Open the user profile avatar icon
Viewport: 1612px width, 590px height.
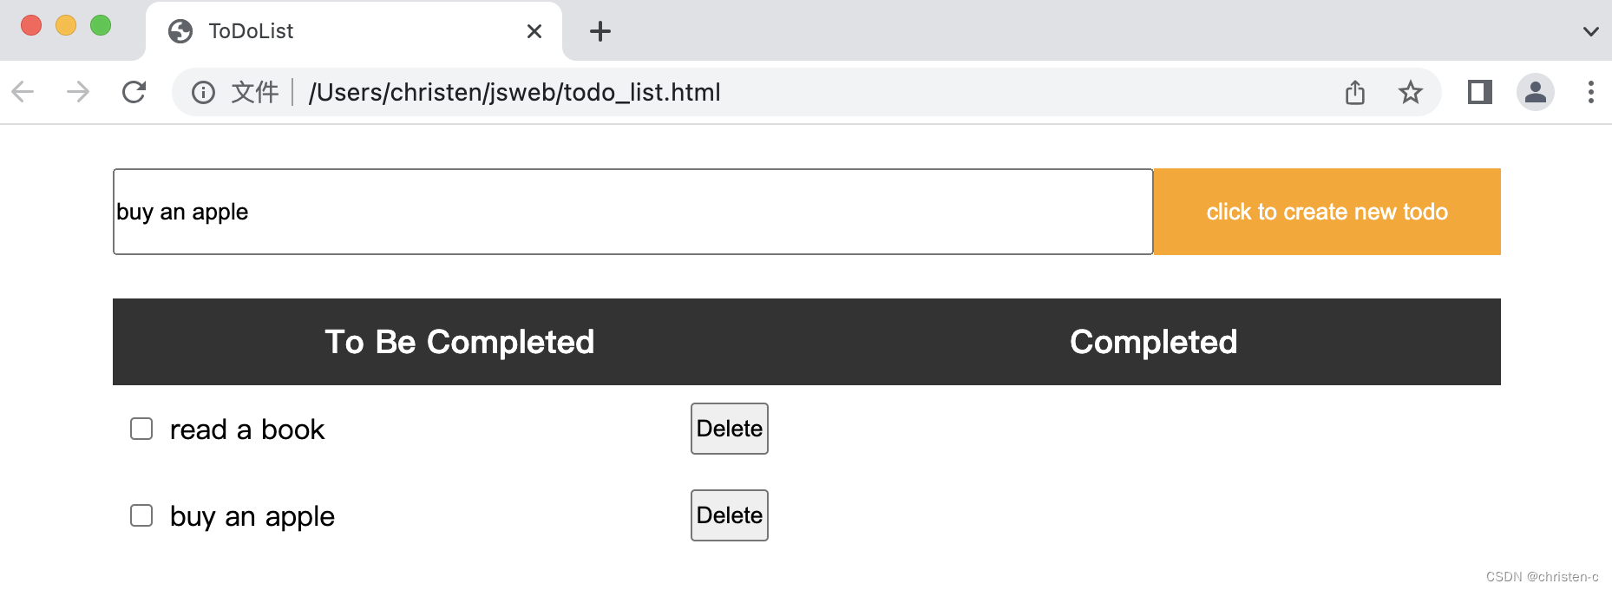coord(1536,92)
